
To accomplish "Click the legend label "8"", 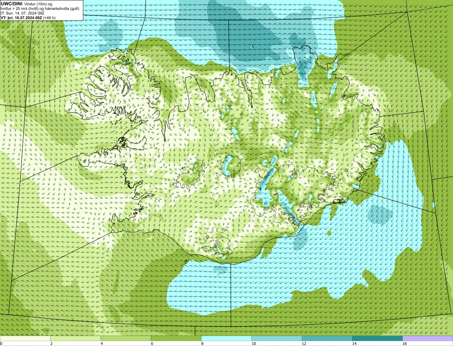I will [x=202, y=344].
